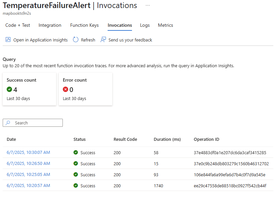
Task: Open the Integration tab
Action: pos(50,25)
